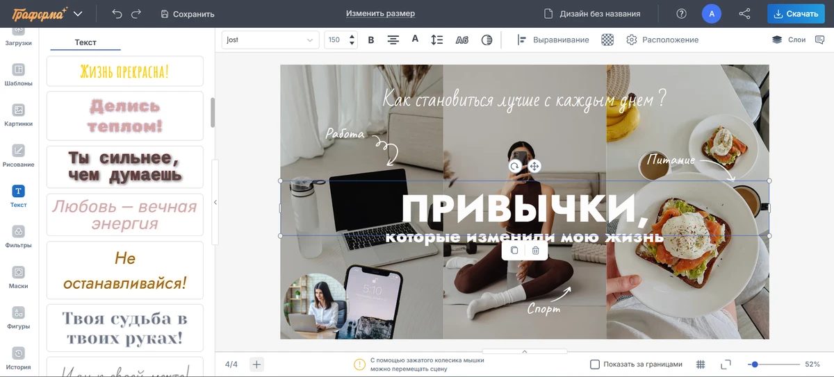The width and height of the screenshot is (834, 377).
Task: Expand the bottom pages panel
Action: tap(525, 351)
